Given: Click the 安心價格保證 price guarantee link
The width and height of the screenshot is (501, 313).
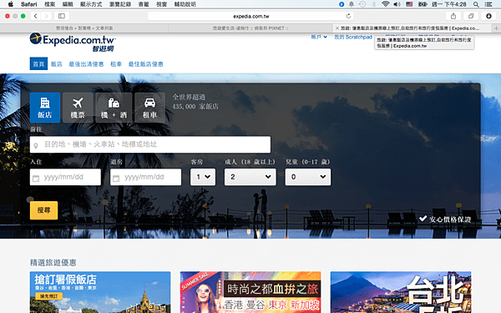Looking at the screenshot, I should click(445, 219).
